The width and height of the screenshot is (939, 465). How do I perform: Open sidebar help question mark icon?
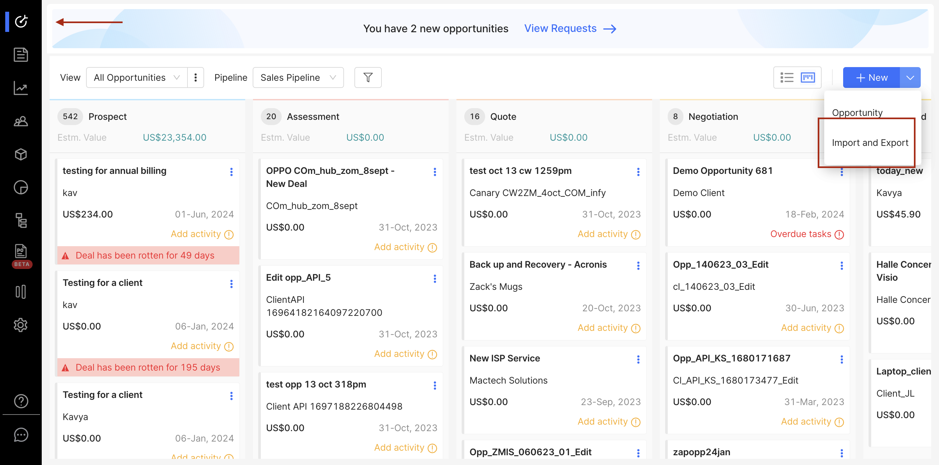(x=21, y=401)
